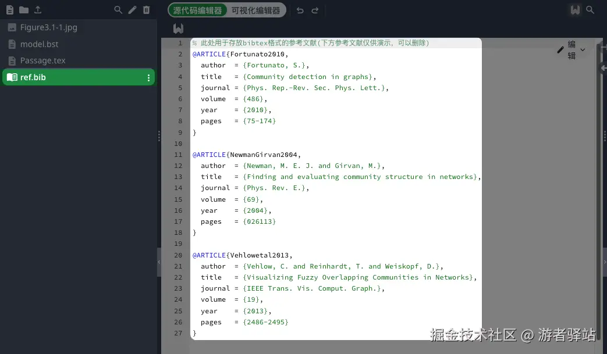This screenshot has width=607, height=354.
Task: Click the title {Community detection in graphs}
Action: (x=308, y=77)
